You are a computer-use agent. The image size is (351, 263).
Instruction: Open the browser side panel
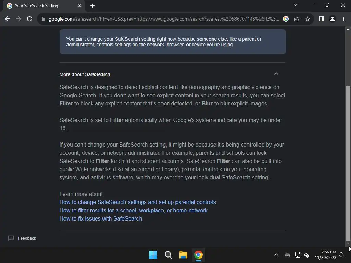pyautogui.click(x=322, y=19)
